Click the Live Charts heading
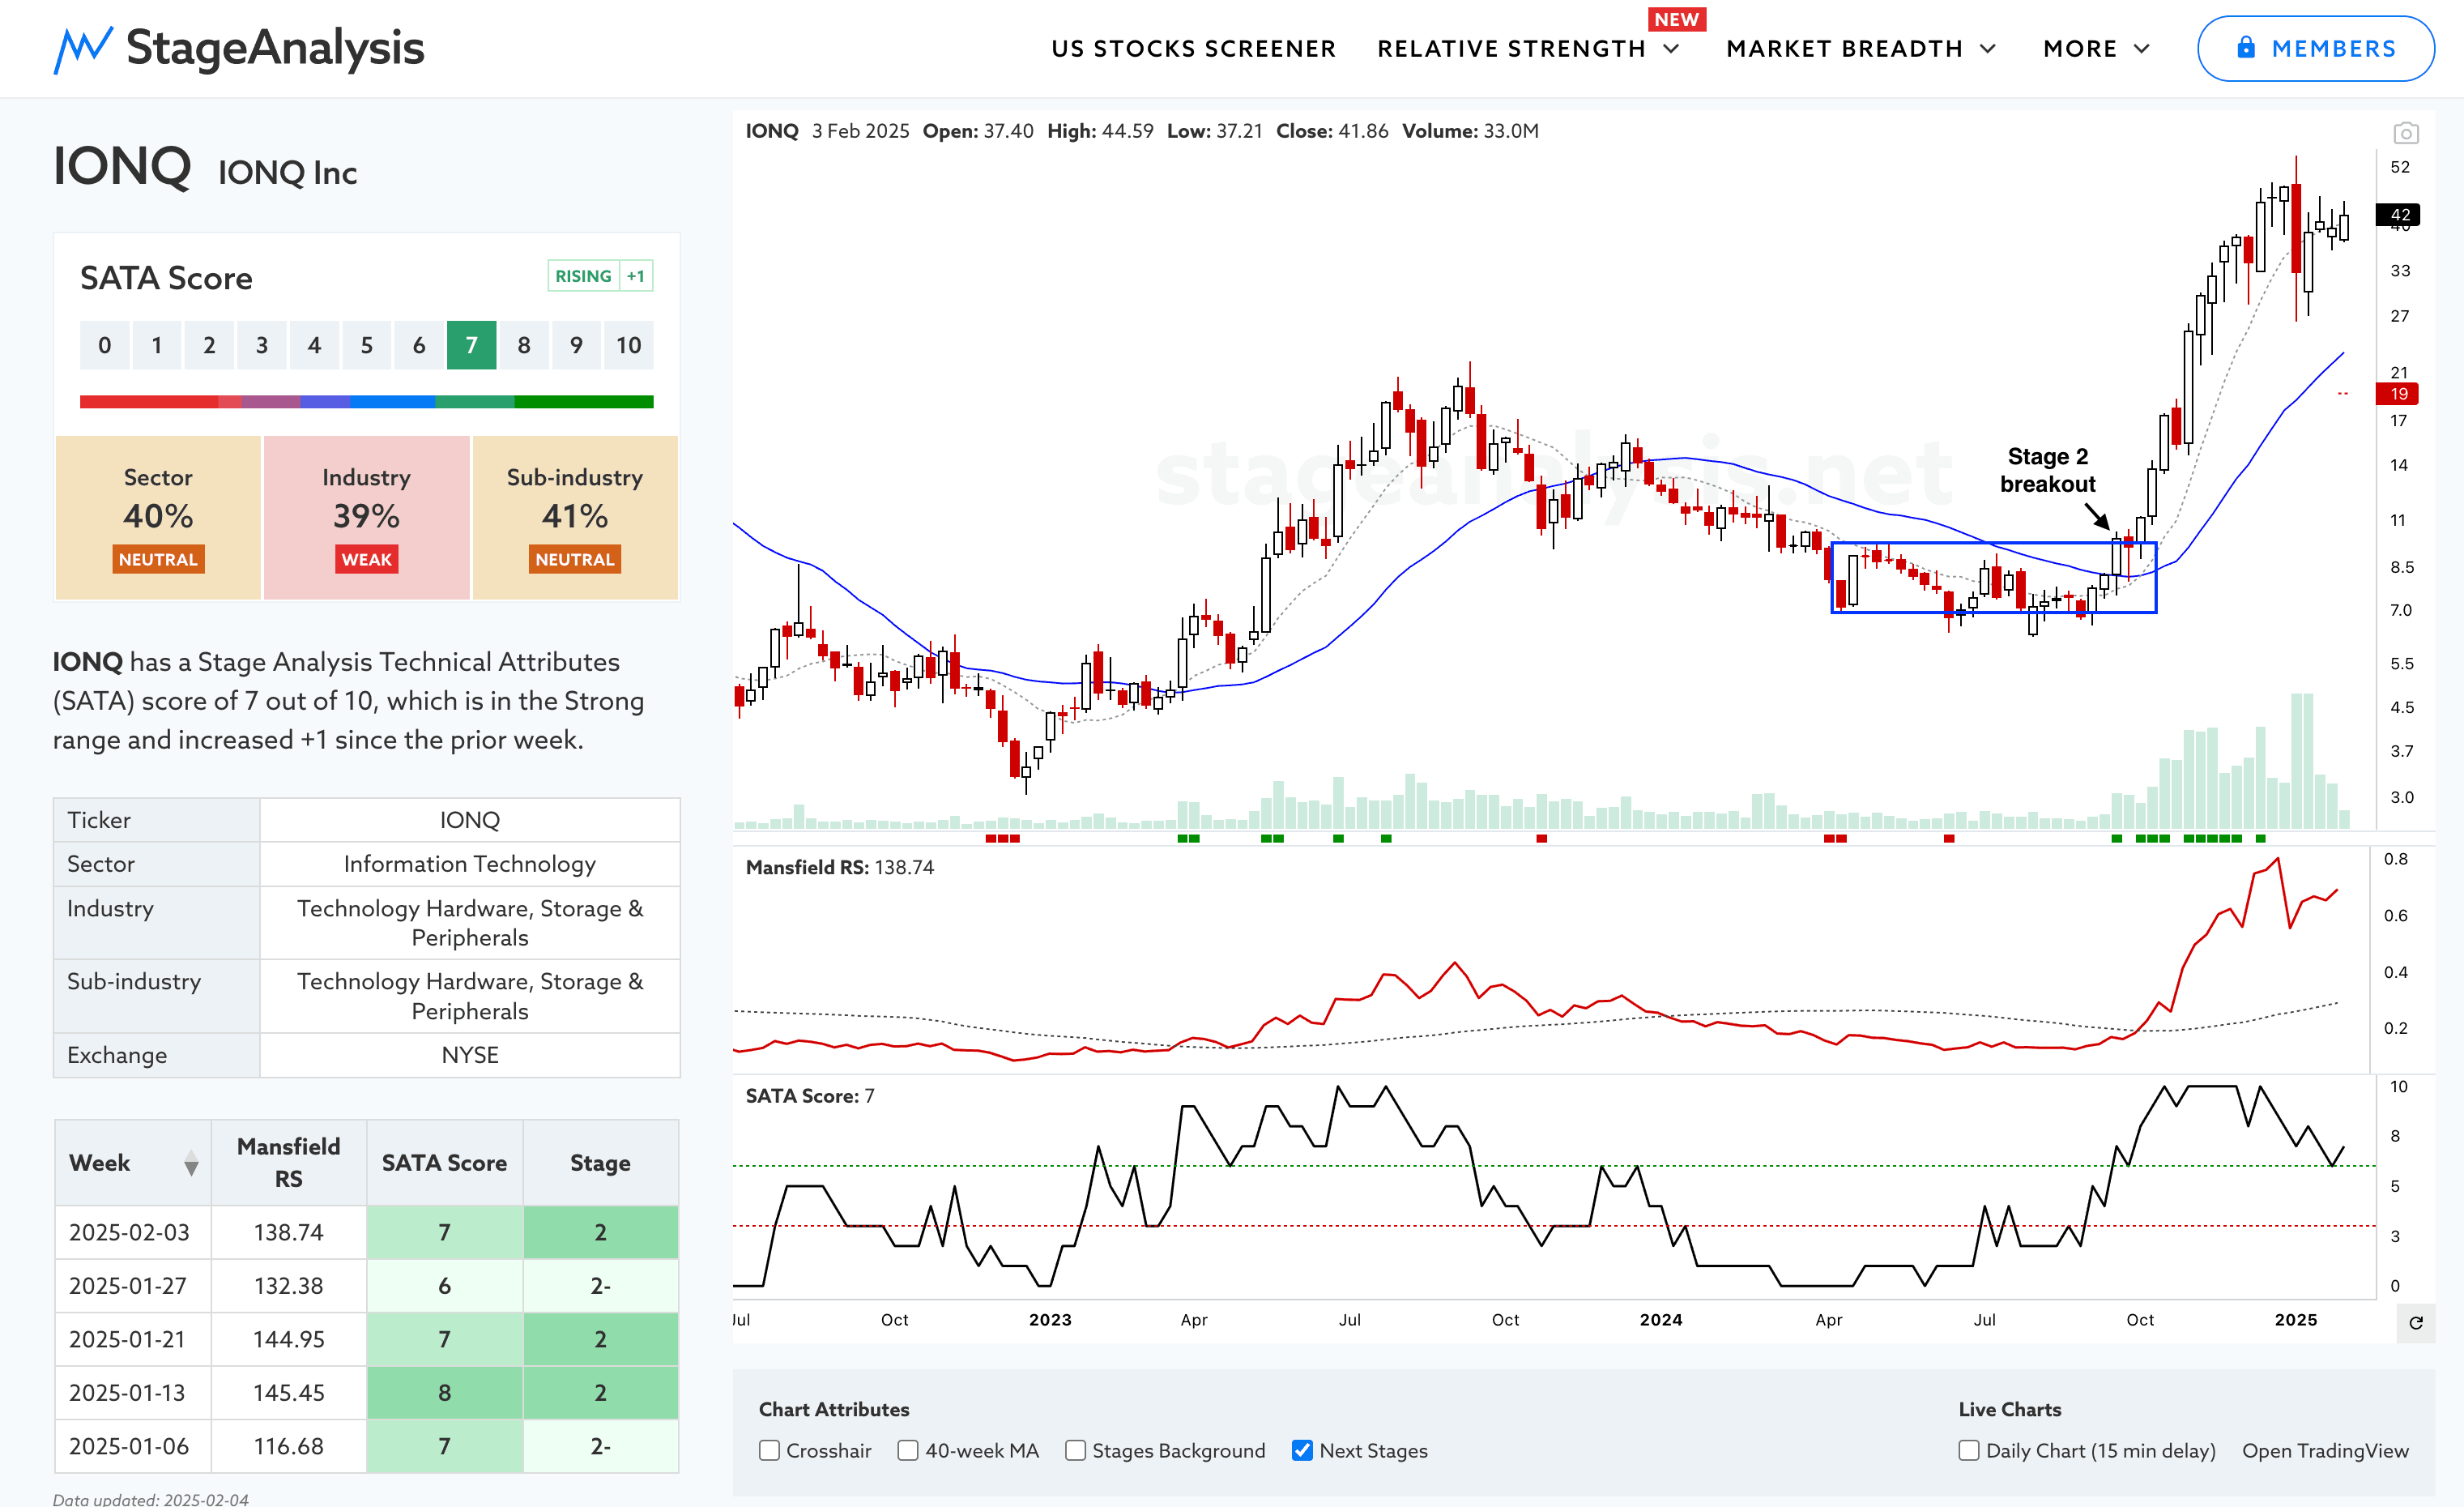 coord(2010,1409)
